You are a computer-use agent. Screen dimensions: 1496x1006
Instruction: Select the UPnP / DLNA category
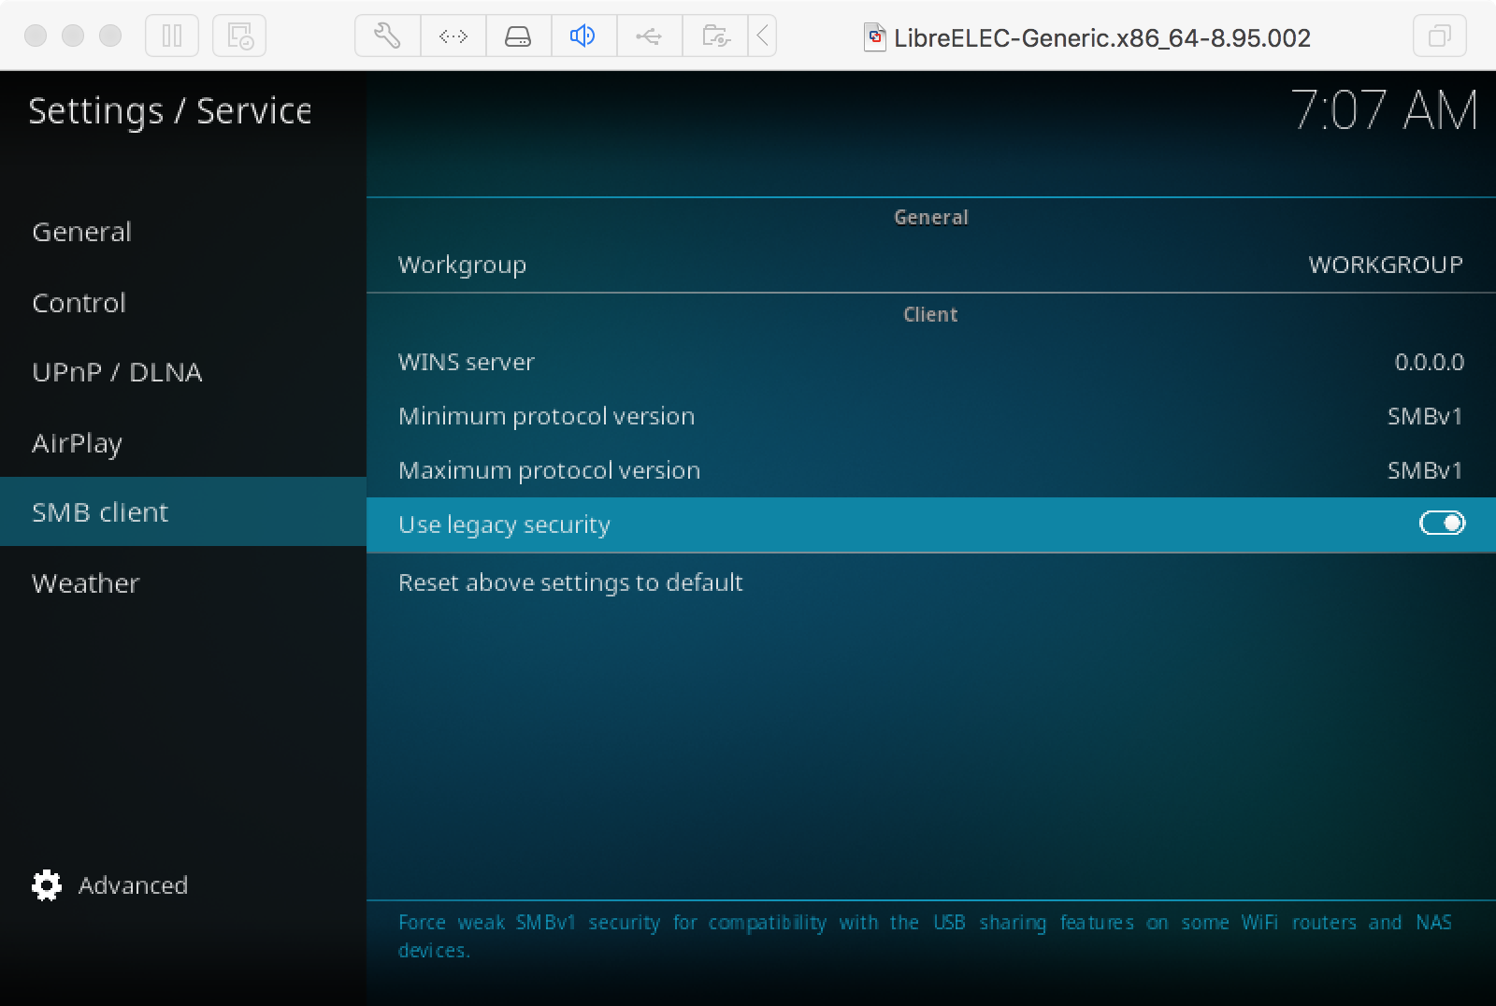pyautogui.click(x=117, y=372)
